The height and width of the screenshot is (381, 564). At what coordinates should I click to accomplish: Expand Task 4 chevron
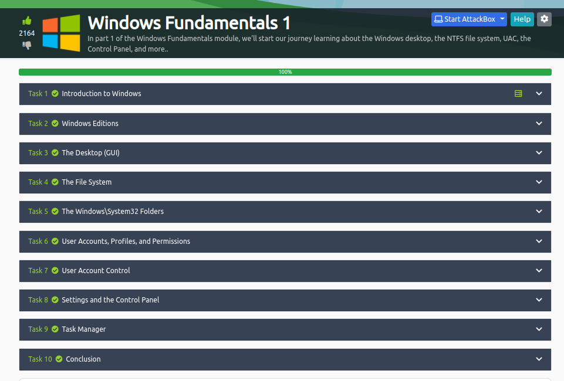coord(539,182)
